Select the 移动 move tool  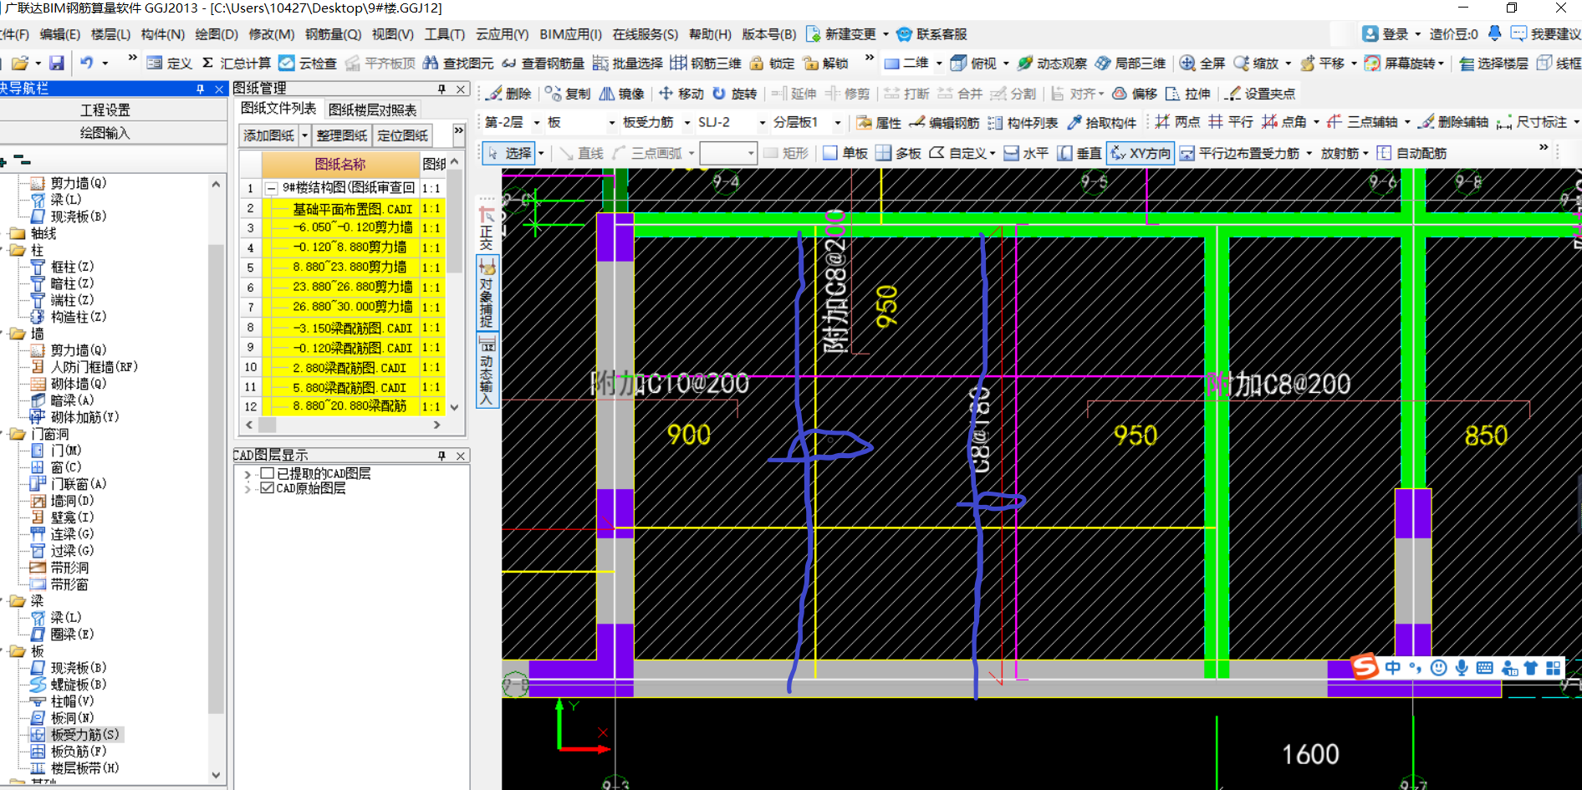(x=681, y=94)
